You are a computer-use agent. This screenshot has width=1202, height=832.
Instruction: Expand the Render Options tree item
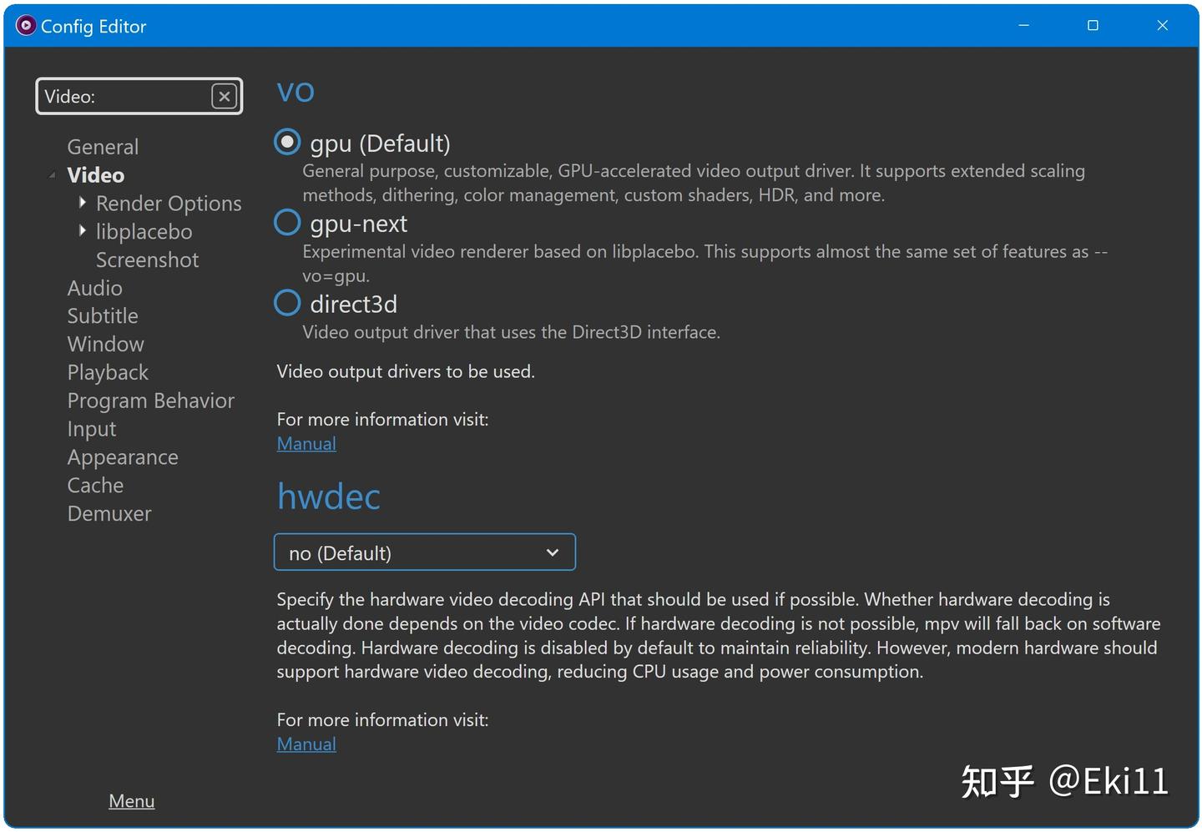point(83,202)
